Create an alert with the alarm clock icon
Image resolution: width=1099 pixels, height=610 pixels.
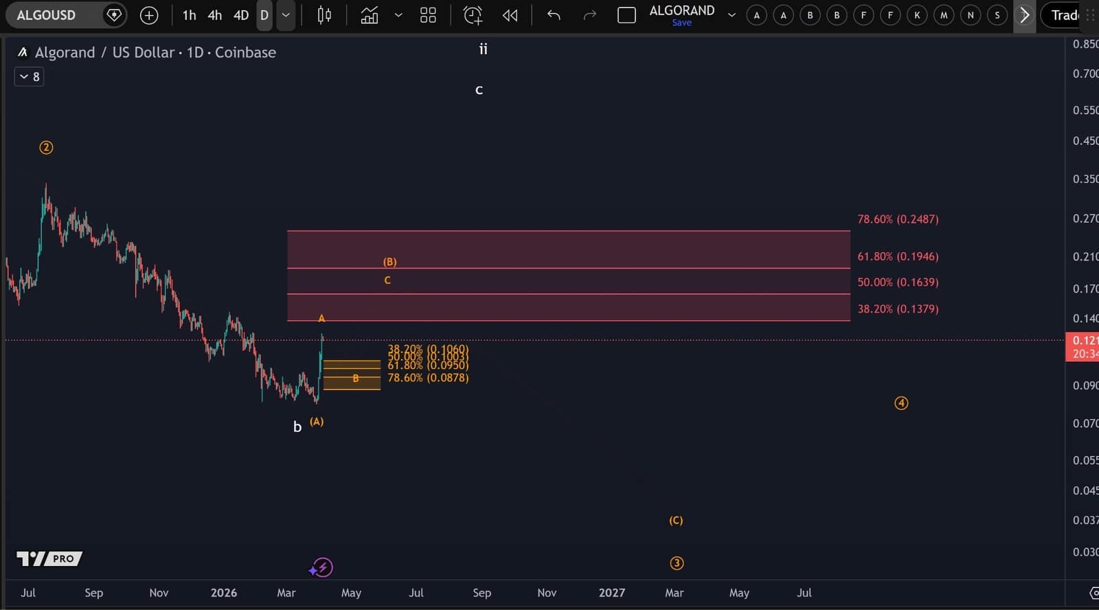tap(473, 15)
